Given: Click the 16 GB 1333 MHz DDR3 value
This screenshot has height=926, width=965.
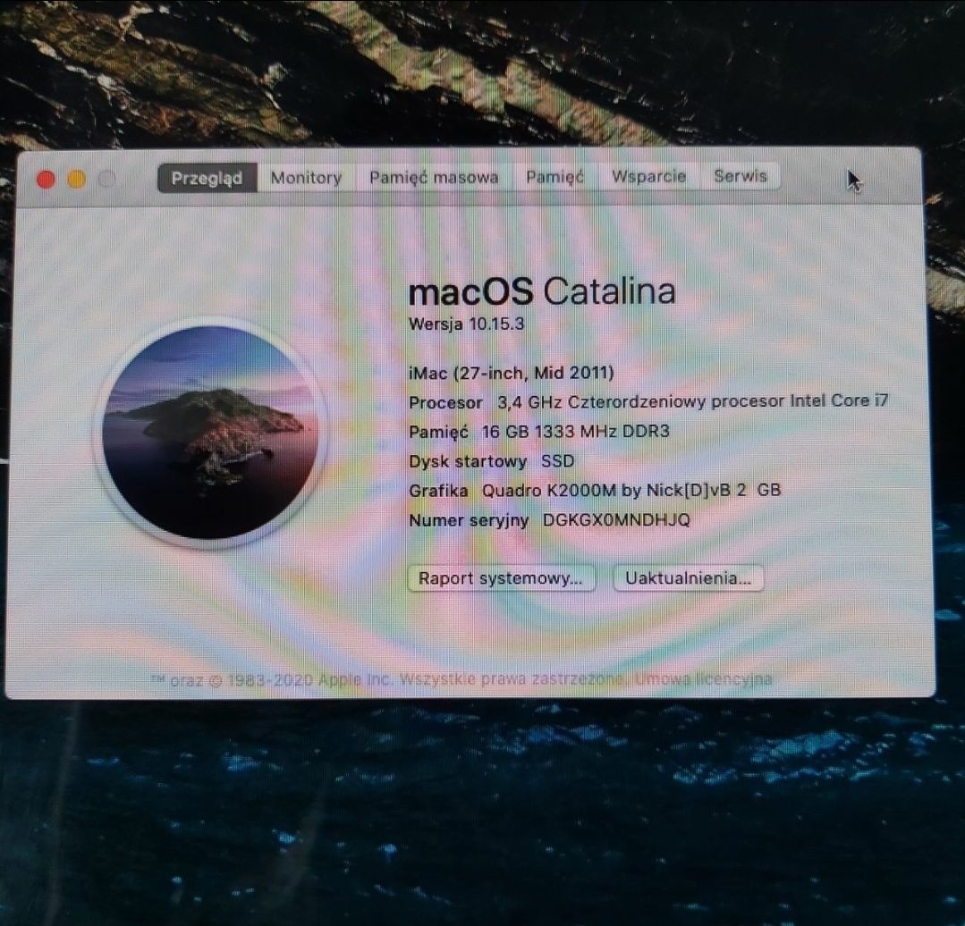Looking at the screenshot, I should (575, 431).
